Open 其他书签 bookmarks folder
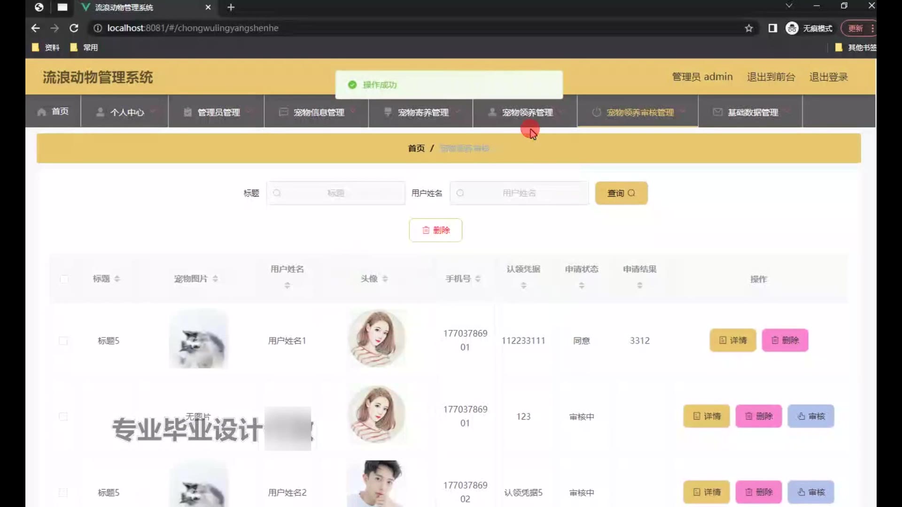The width and height of the screenshot is (902, 507). coord(855,47)
